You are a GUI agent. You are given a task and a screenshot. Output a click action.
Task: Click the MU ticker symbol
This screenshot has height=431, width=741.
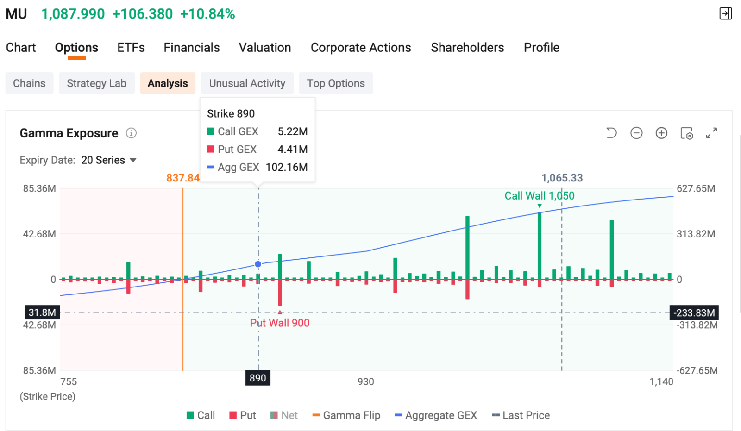tap(16, 14)
